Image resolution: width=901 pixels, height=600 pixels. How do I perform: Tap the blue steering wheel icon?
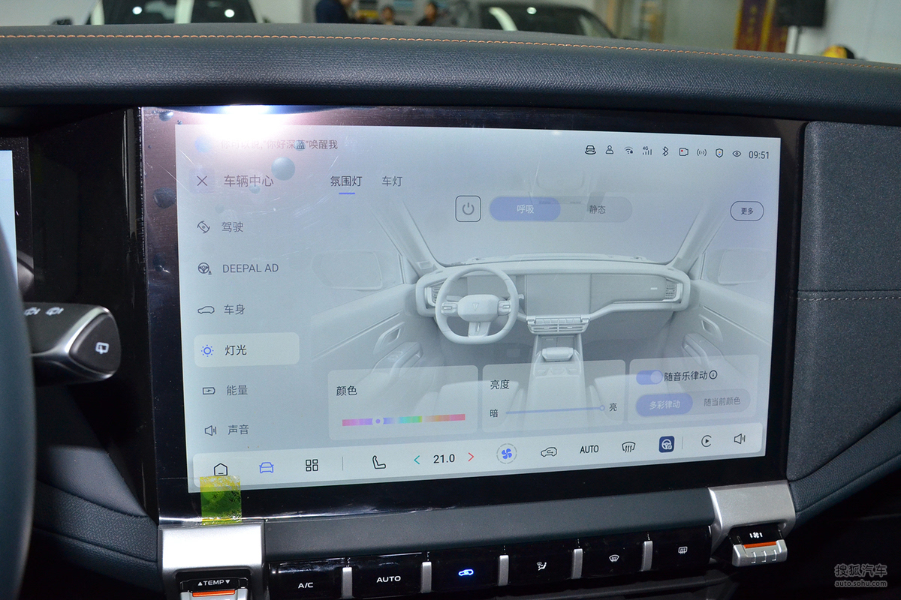[666, 445]
